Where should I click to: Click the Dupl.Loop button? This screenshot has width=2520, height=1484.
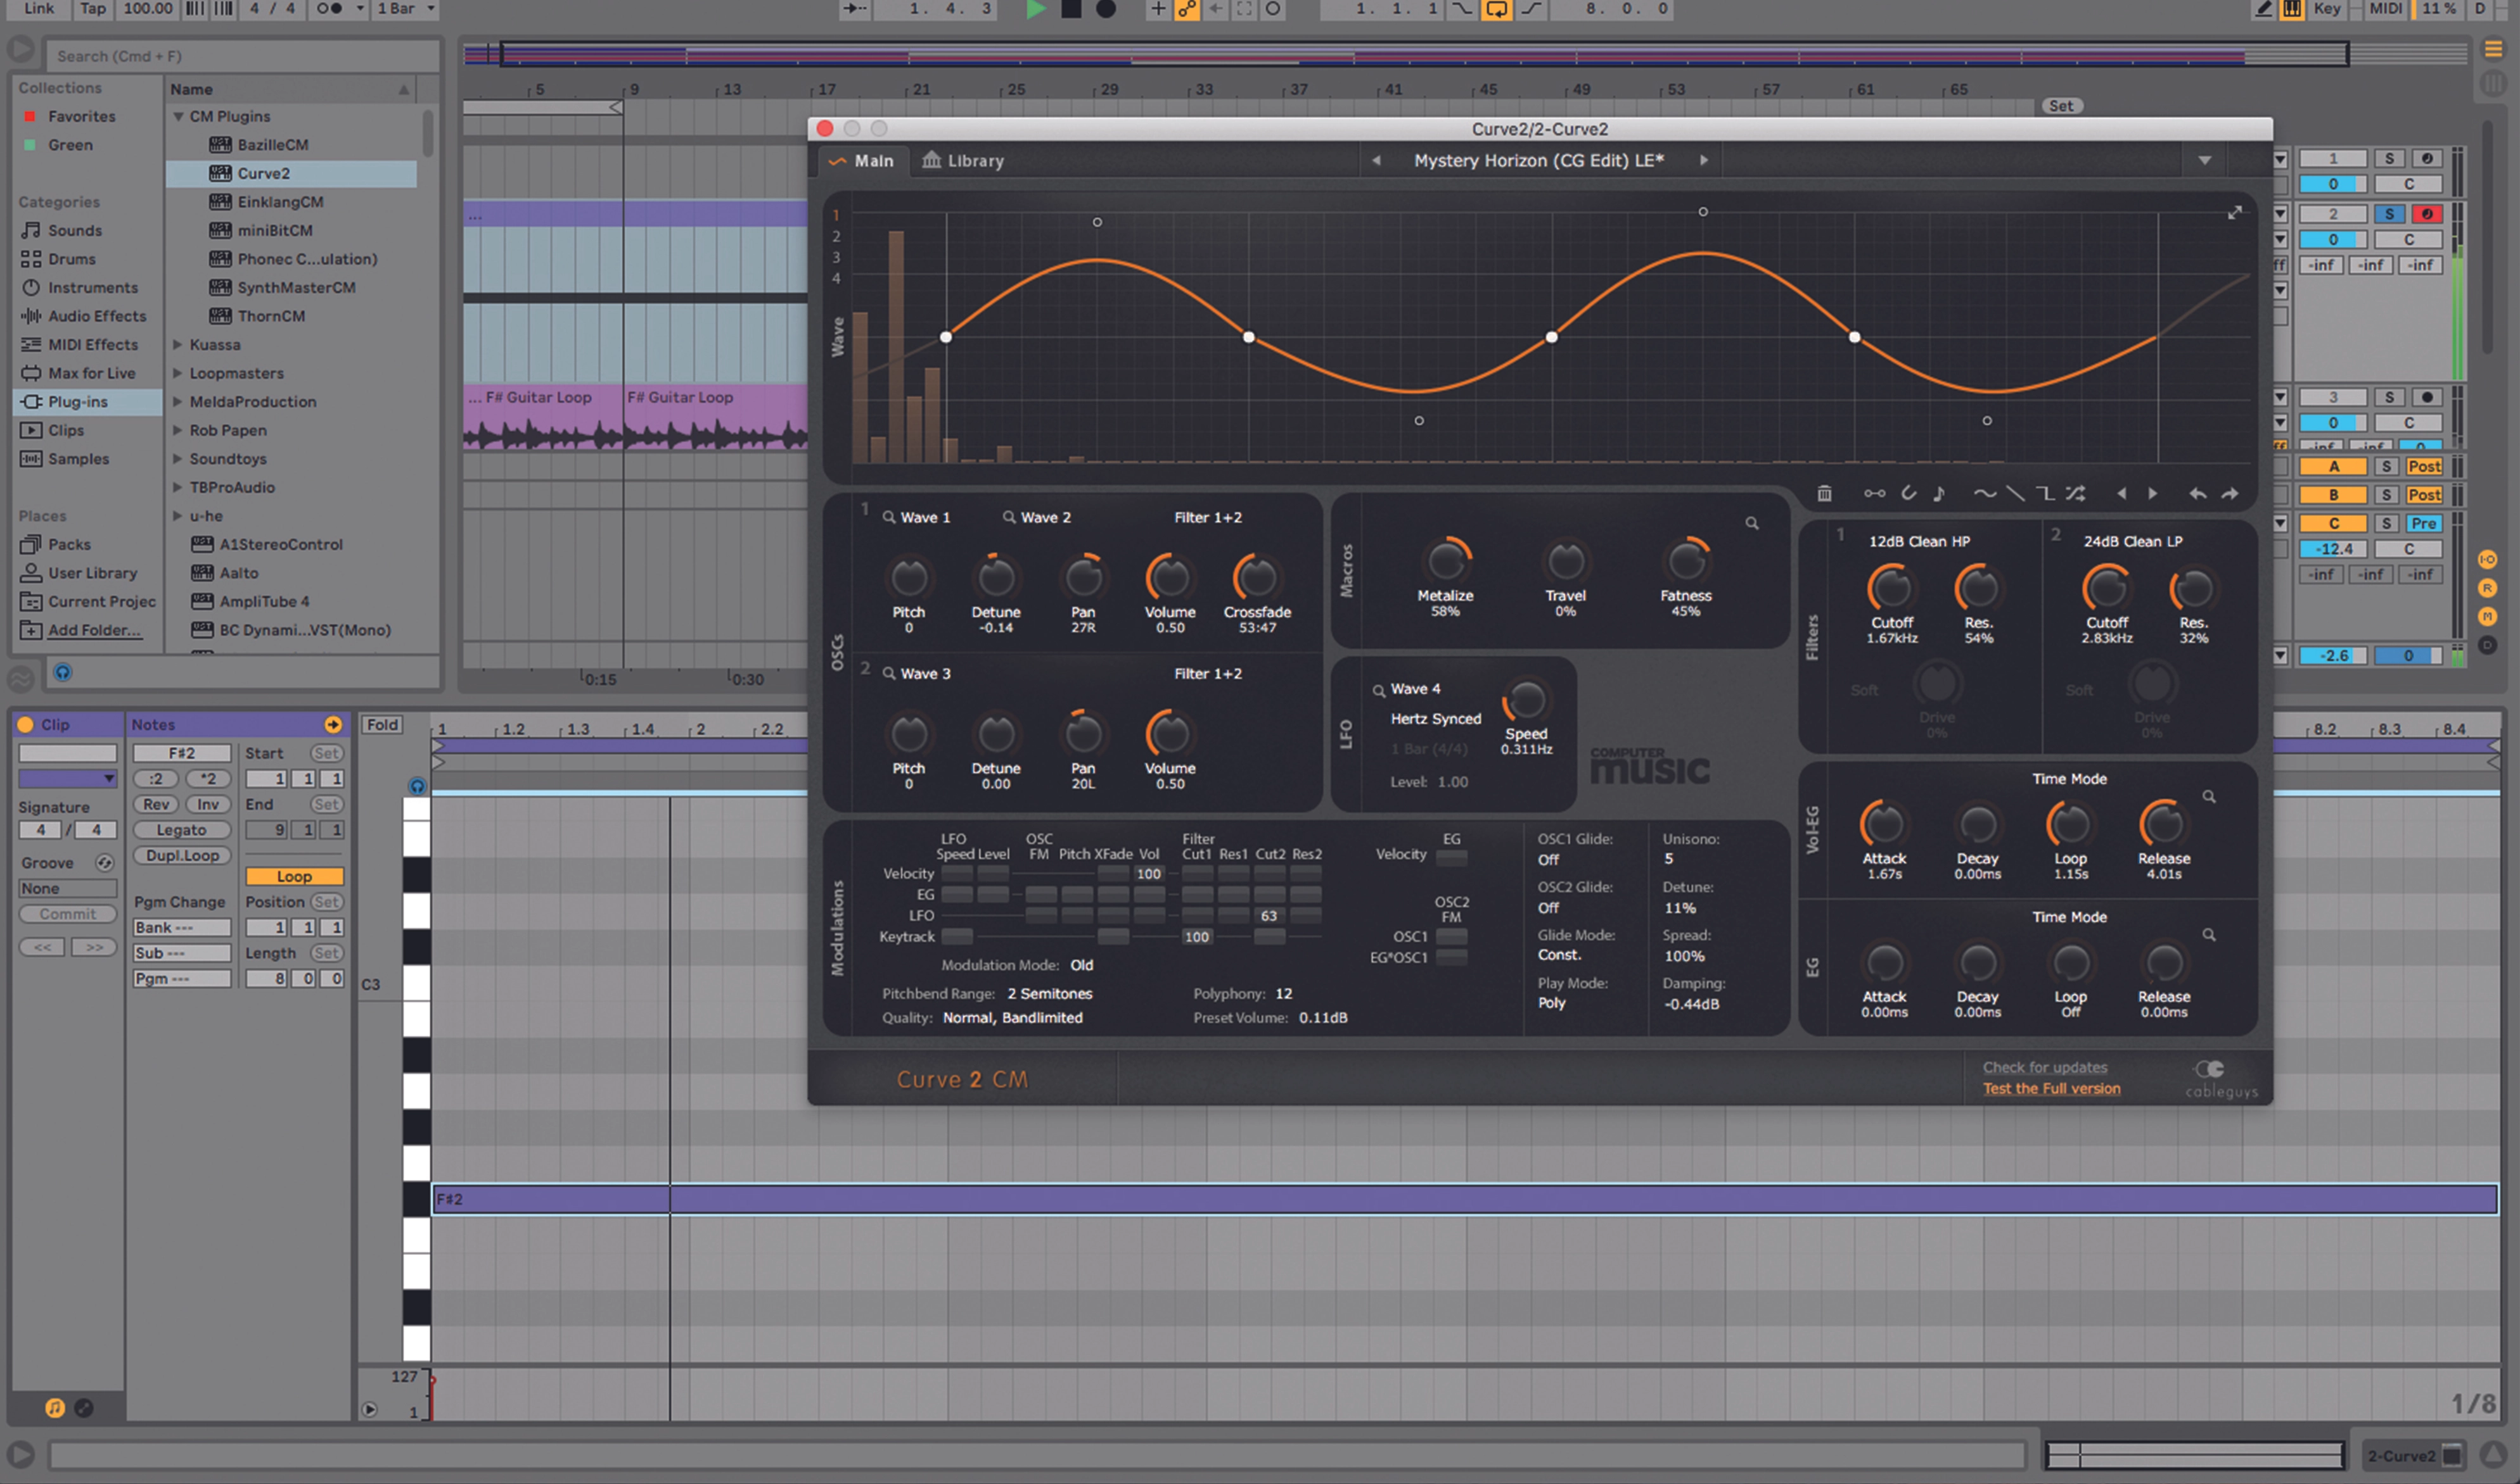(181, 856)
